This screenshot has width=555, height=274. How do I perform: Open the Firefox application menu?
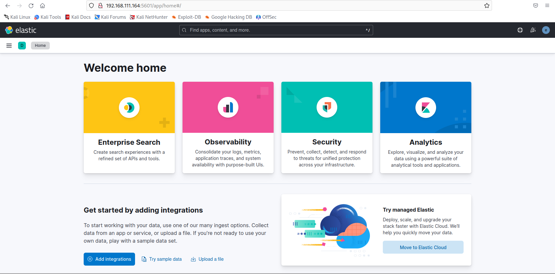(547, 5)
